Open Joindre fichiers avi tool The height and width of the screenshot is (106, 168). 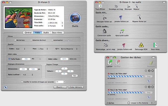pyautogui.click(x=121, y=17)
